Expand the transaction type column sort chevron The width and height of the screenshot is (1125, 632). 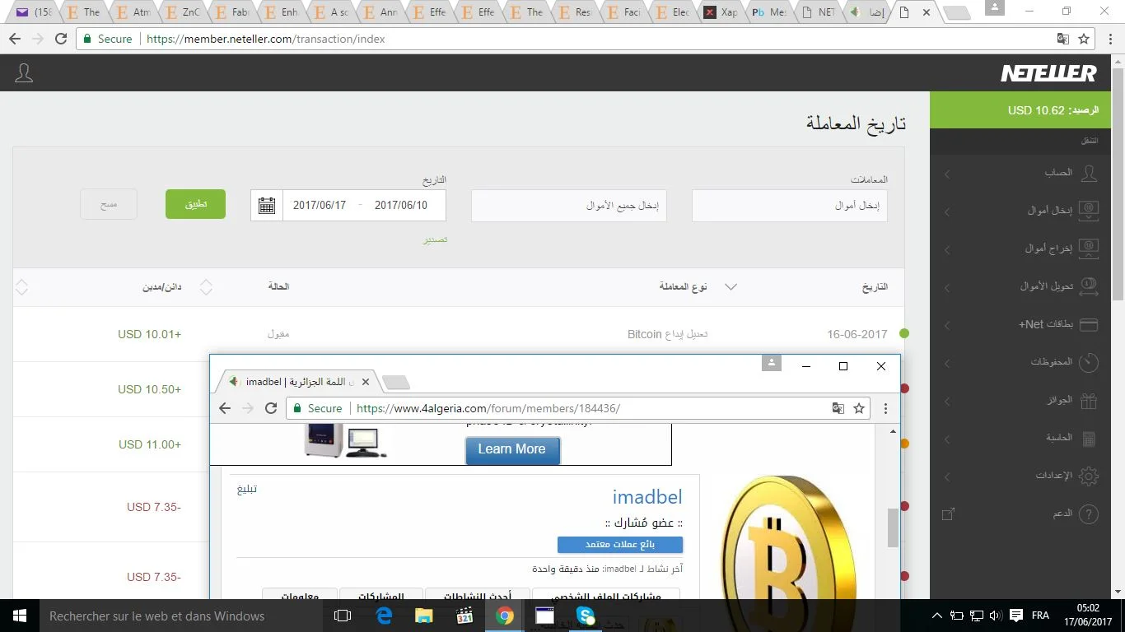click(730, 287)
